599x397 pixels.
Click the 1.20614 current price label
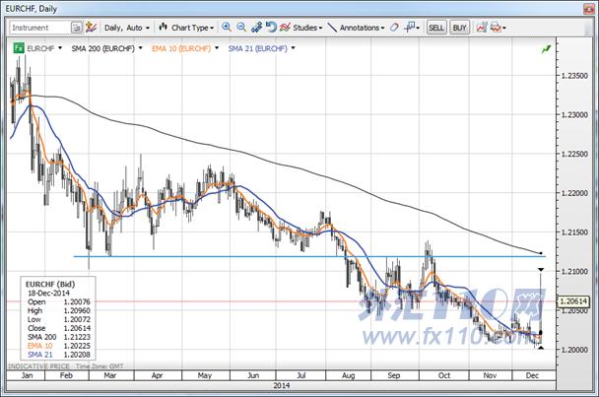pos(573,301)
